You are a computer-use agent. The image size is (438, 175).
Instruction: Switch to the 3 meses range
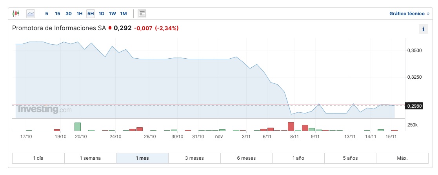[x=194, y=158]
